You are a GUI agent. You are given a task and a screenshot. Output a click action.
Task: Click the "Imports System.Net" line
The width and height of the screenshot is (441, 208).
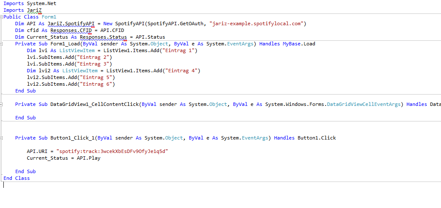(30, 3)
